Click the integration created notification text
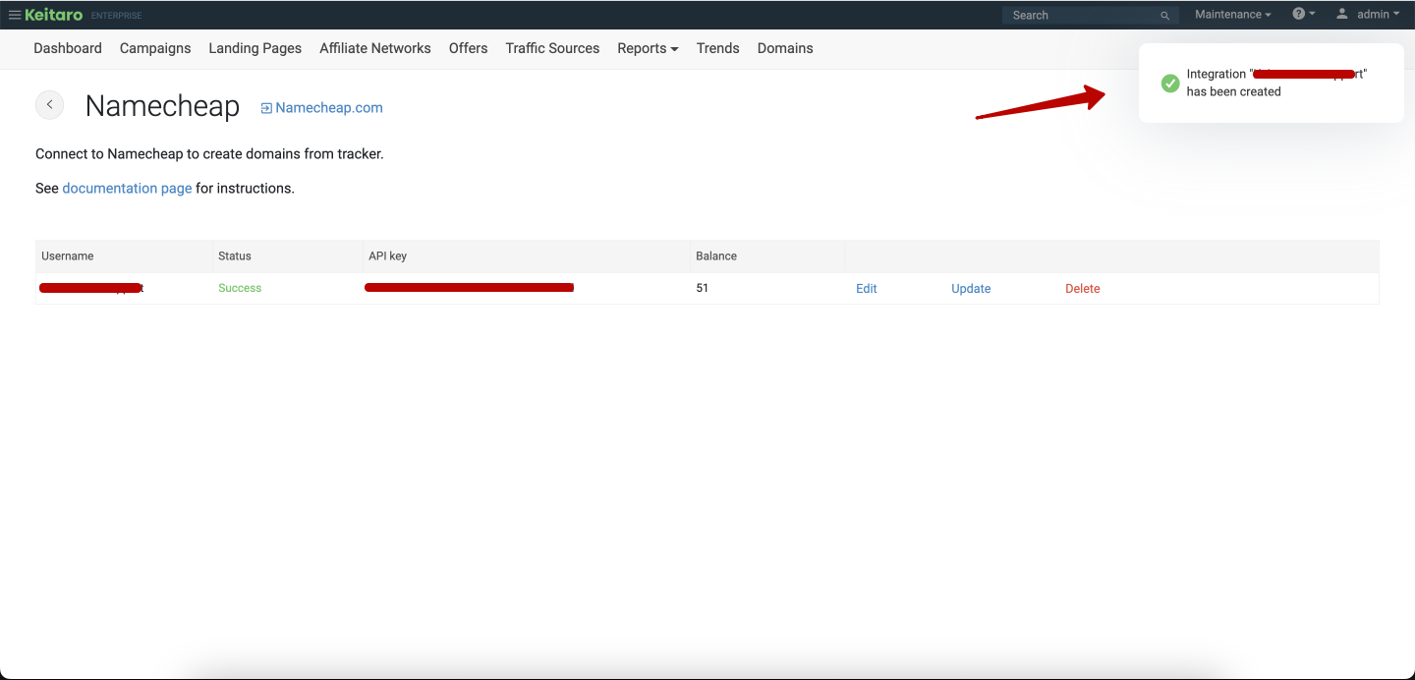 point(1277,83)
